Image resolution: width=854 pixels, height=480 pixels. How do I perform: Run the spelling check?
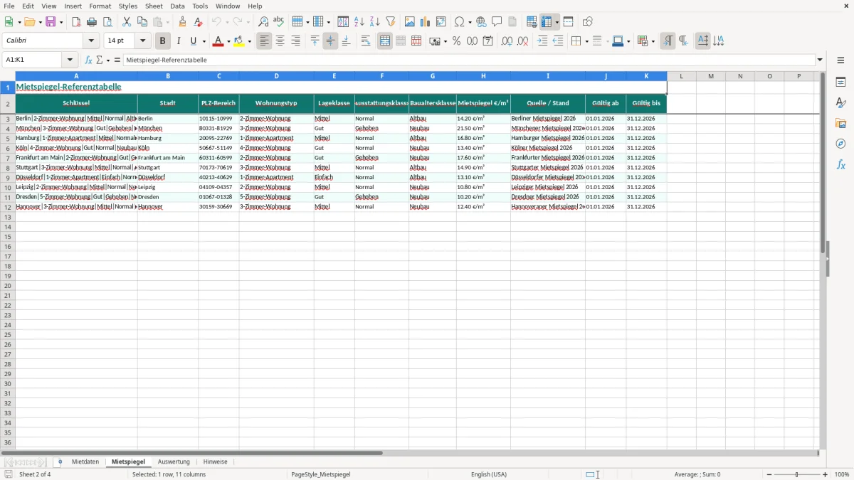pos(278,22)
